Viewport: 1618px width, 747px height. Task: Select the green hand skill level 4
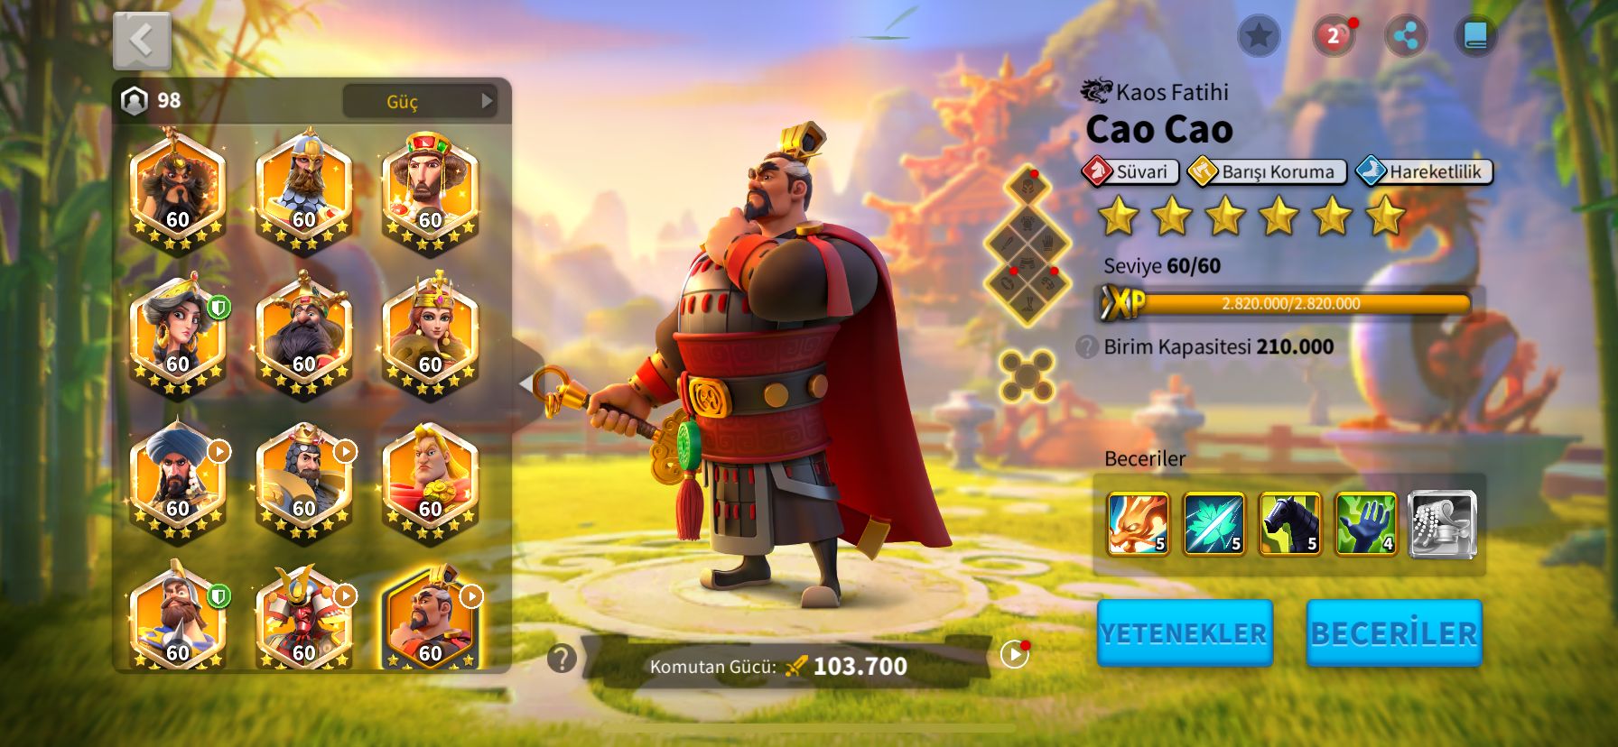tap(1365, 523)
